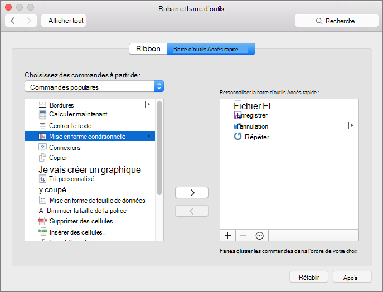Expand Mise en forme conditionnelle submenu arrow
The width and height of the screenshot is (383, 292).
point(148,136)
